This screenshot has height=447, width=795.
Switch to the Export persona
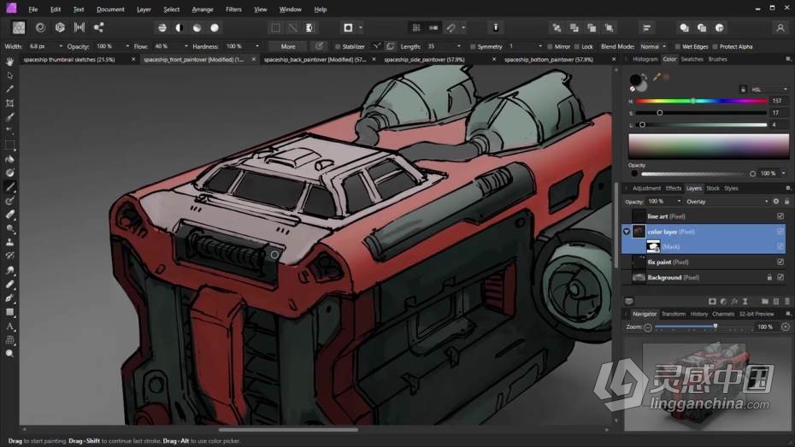click(x=99, y=27)
